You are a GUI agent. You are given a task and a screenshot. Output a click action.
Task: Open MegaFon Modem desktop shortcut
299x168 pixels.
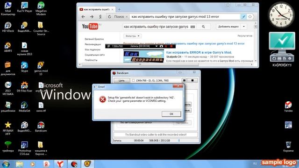pyautogui.click(x=41, y=8)
